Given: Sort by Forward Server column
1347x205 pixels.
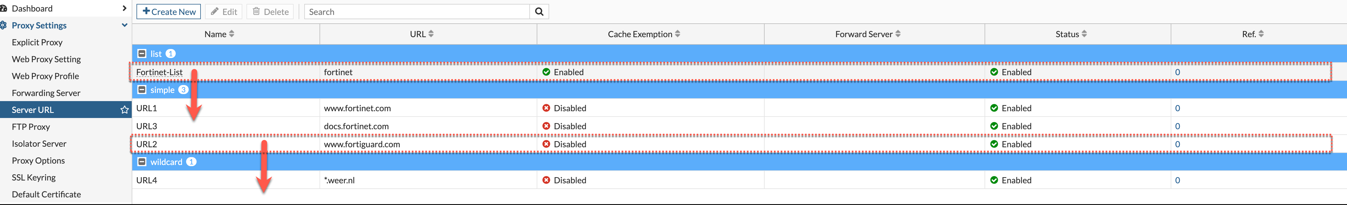Looking at the screenshot, I should click(898, 34).
